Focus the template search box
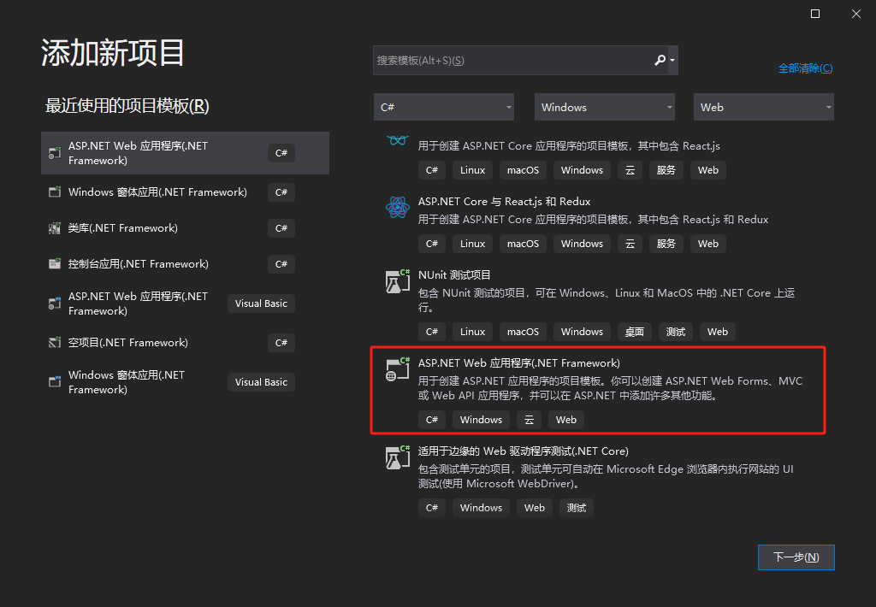The height and width of the screenshot is (607, 876). (525, 61)
